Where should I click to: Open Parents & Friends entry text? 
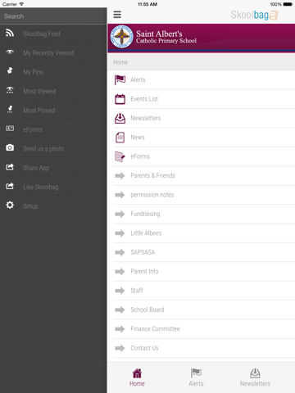[x=152, y=175]
